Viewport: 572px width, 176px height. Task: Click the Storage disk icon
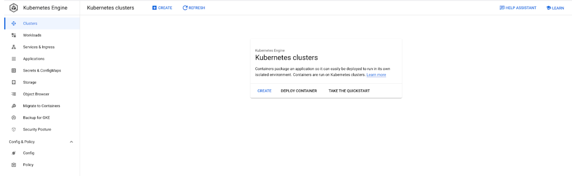coord(13,82)
